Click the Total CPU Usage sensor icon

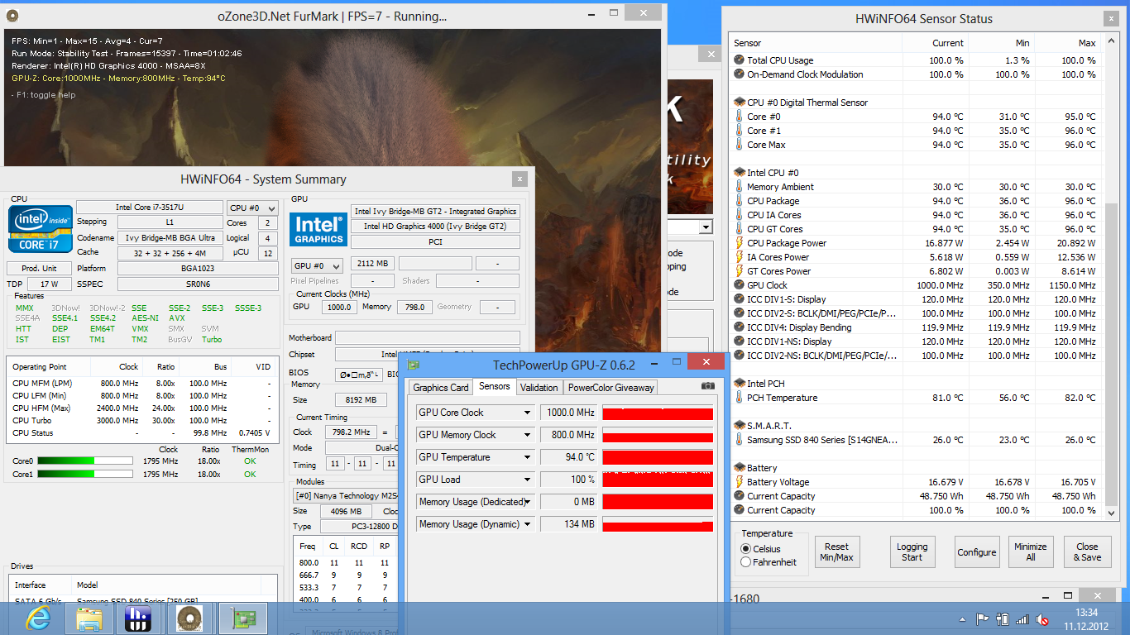click(x=739, y=60)
